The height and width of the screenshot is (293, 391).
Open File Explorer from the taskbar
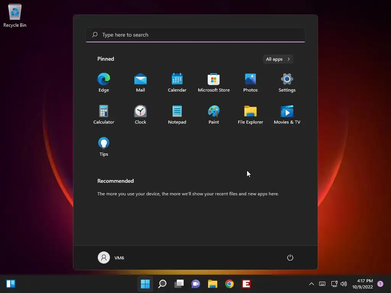coord(213,284)
